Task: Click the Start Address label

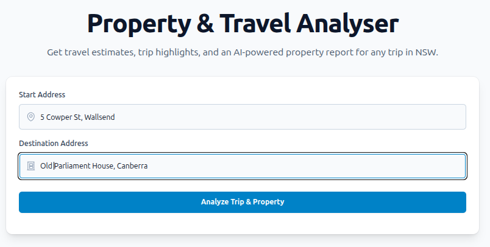Action: pyautogui.click(x=42, y=94)
